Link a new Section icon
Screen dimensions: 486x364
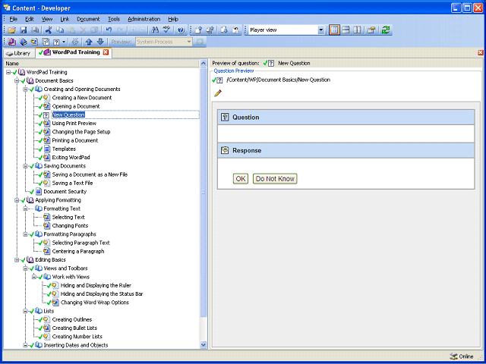[x=24, y=42]
